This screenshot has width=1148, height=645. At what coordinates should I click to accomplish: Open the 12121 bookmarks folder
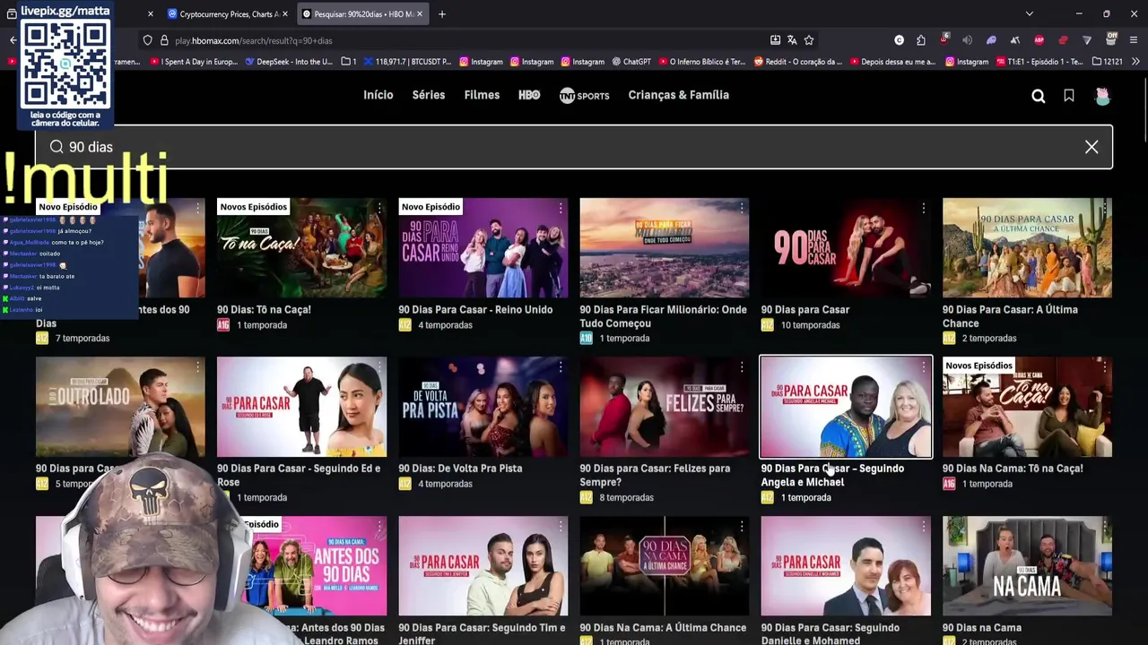coord(1107,62)
